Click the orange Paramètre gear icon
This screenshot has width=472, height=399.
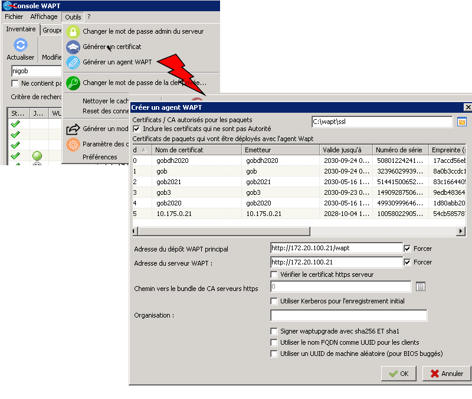(73, 145)
